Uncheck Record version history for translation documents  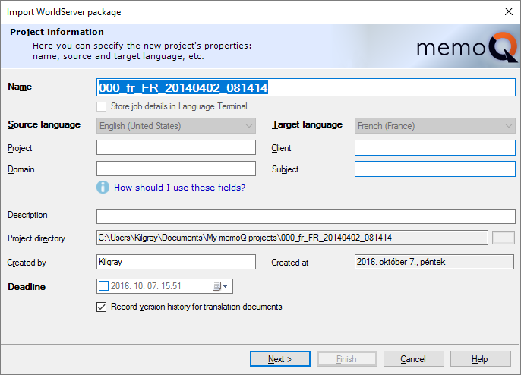coord(102,307)
